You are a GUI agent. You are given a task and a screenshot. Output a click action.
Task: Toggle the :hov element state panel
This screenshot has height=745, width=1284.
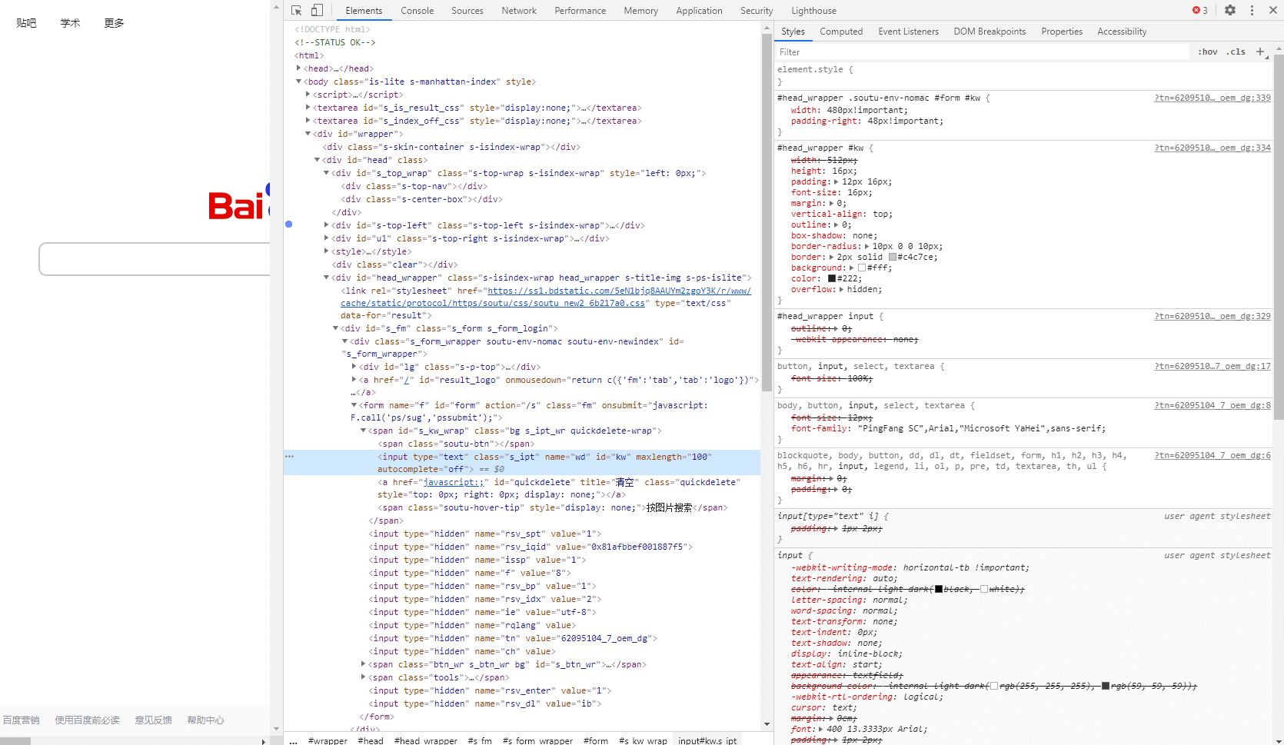[1208, 52]
